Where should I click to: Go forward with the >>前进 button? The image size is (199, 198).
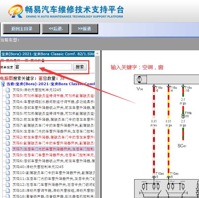84,29
